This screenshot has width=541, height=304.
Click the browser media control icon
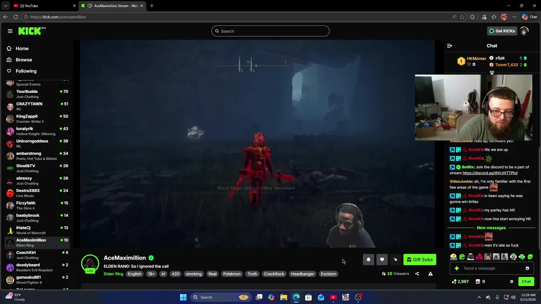484,17
